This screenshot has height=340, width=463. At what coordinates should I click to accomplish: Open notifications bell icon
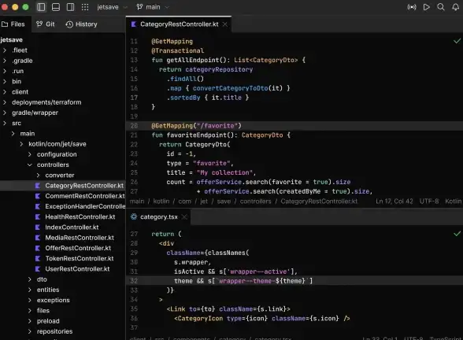pyautogui.click(x=456, y=7)
